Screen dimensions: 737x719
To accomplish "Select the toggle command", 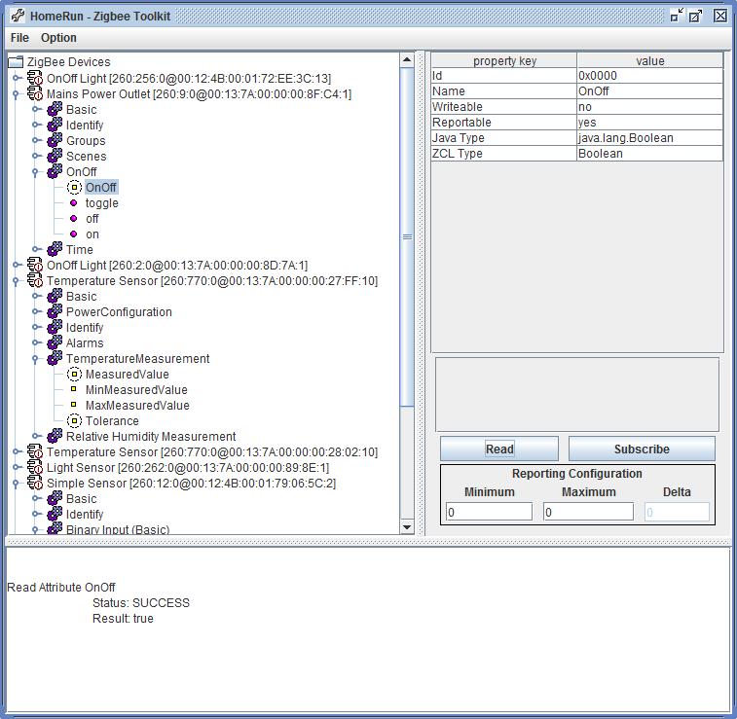I will click(x=101, y=203).
